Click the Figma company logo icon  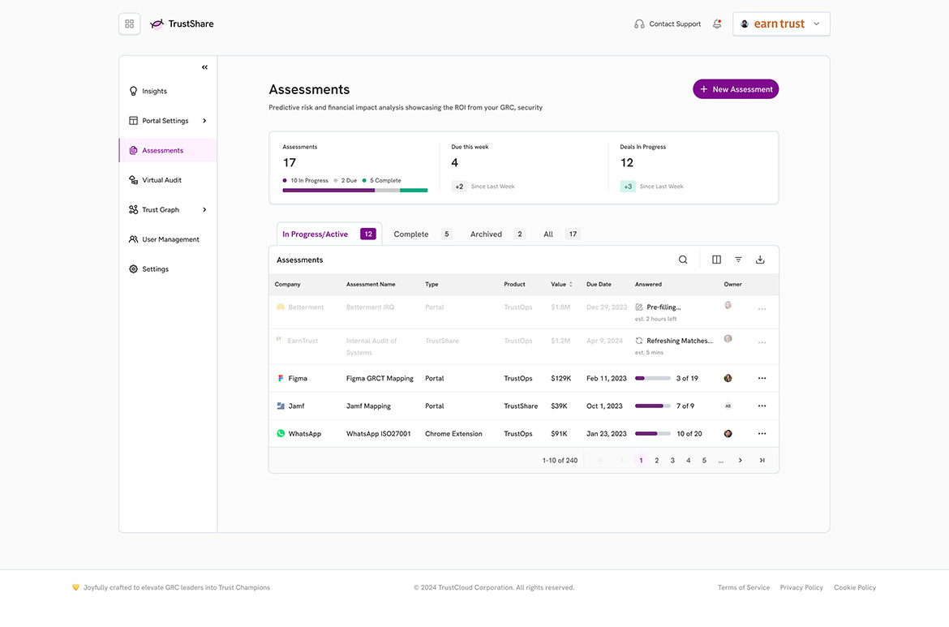281,378
